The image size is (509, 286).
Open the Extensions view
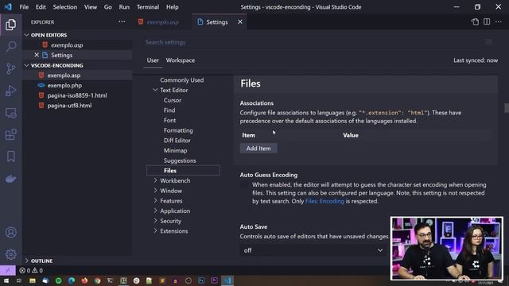pyautogui.click(x=10, y=134)
